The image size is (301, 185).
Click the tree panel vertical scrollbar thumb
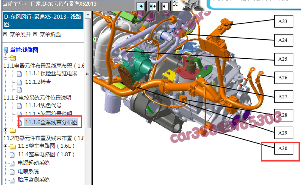(88, 73)
